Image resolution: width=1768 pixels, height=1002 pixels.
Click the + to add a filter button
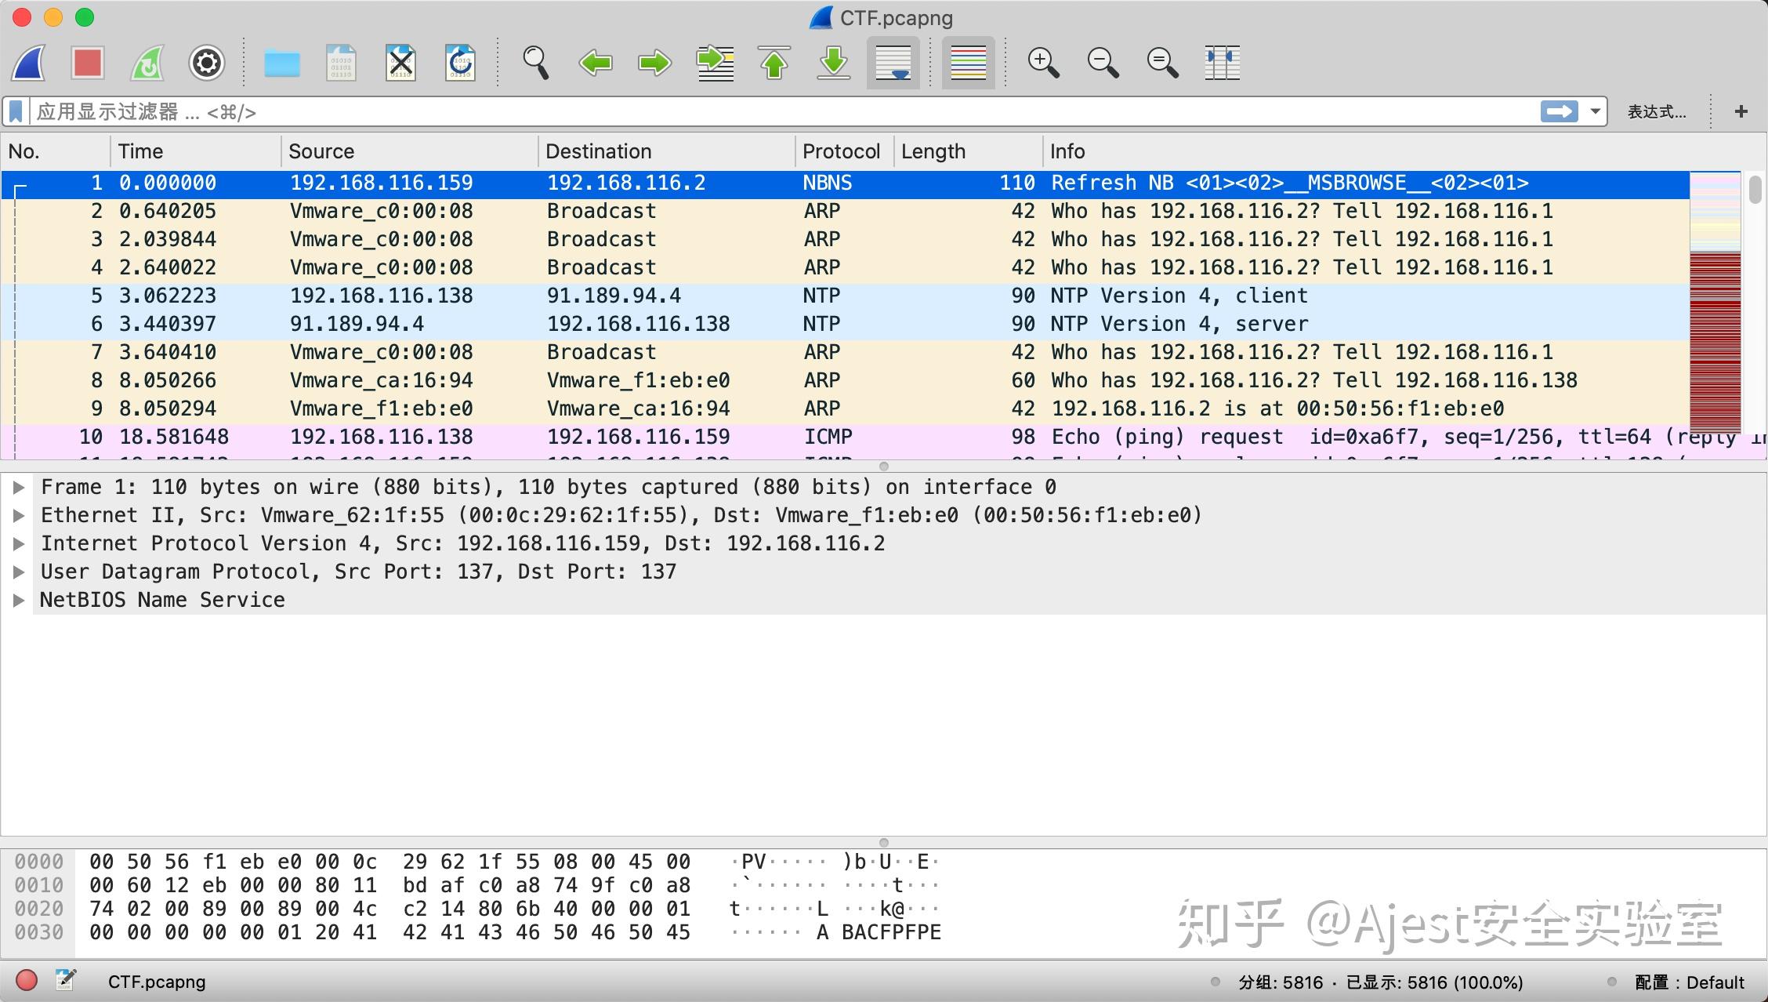[x=1741, y=111]
